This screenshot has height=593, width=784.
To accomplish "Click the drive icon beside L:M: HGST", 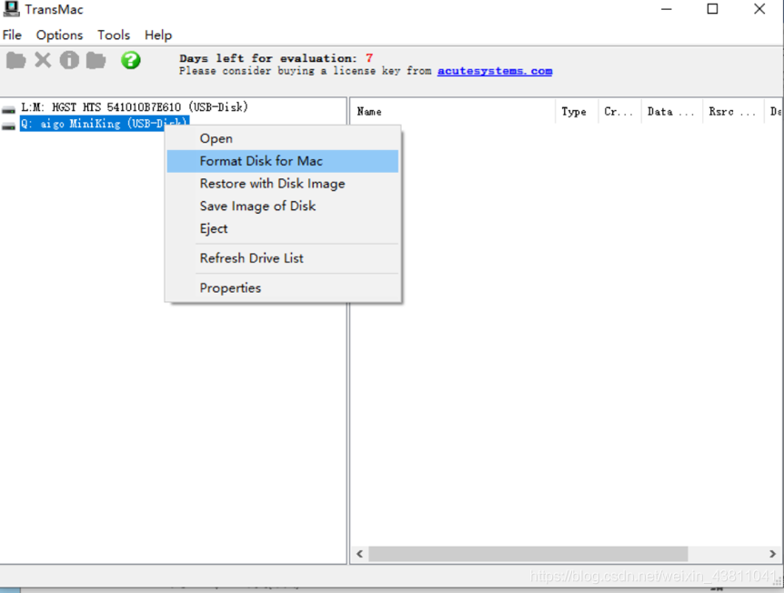I will 8,109.
